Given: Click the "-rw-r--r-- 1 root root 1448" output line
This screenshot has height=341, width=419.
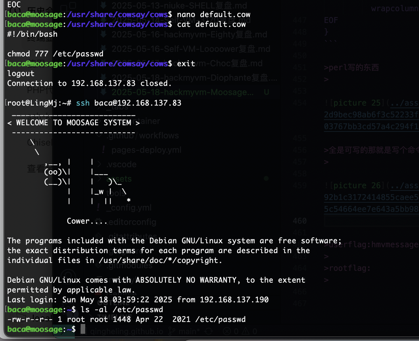Looking at the screenshot, I should (126, 319).
